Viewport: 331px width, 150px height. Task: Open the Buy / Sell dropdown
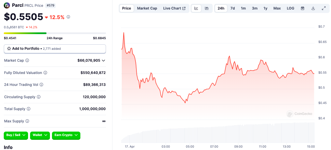coord(16,135)
